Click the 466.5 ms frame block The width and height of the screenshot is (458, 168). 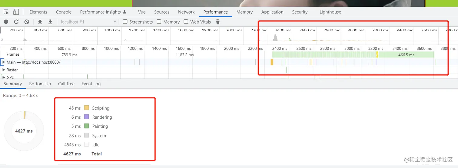tap(406, 55)
